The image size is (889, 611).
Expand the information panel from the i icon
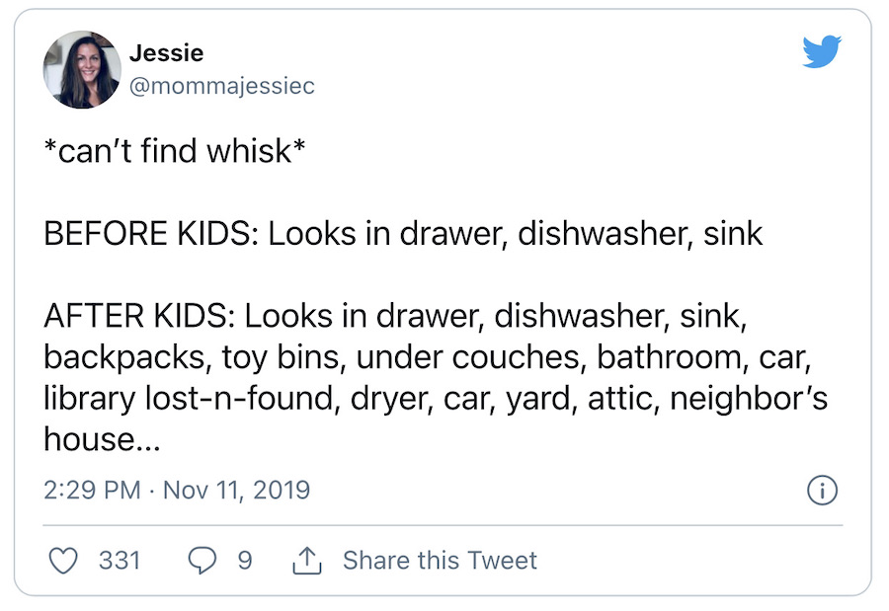(823, 491)
